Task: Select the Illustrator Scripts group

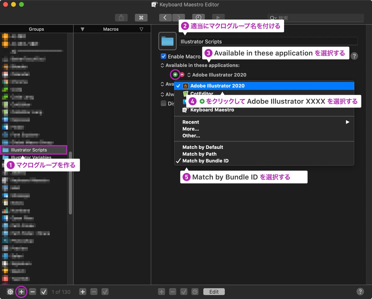Action: click(34, 150)
